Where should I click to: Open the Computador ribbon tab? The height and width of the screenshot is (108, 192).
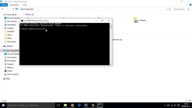click(x=14, y=5)
